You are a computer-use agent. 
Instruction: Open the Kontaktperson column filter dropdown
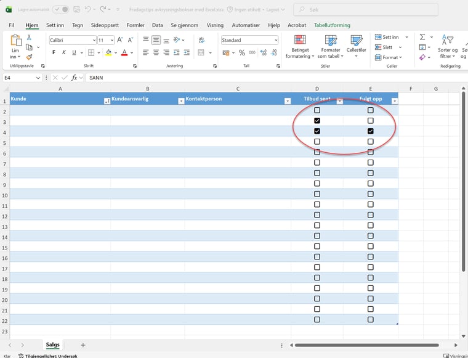click(x=288, y=101)
